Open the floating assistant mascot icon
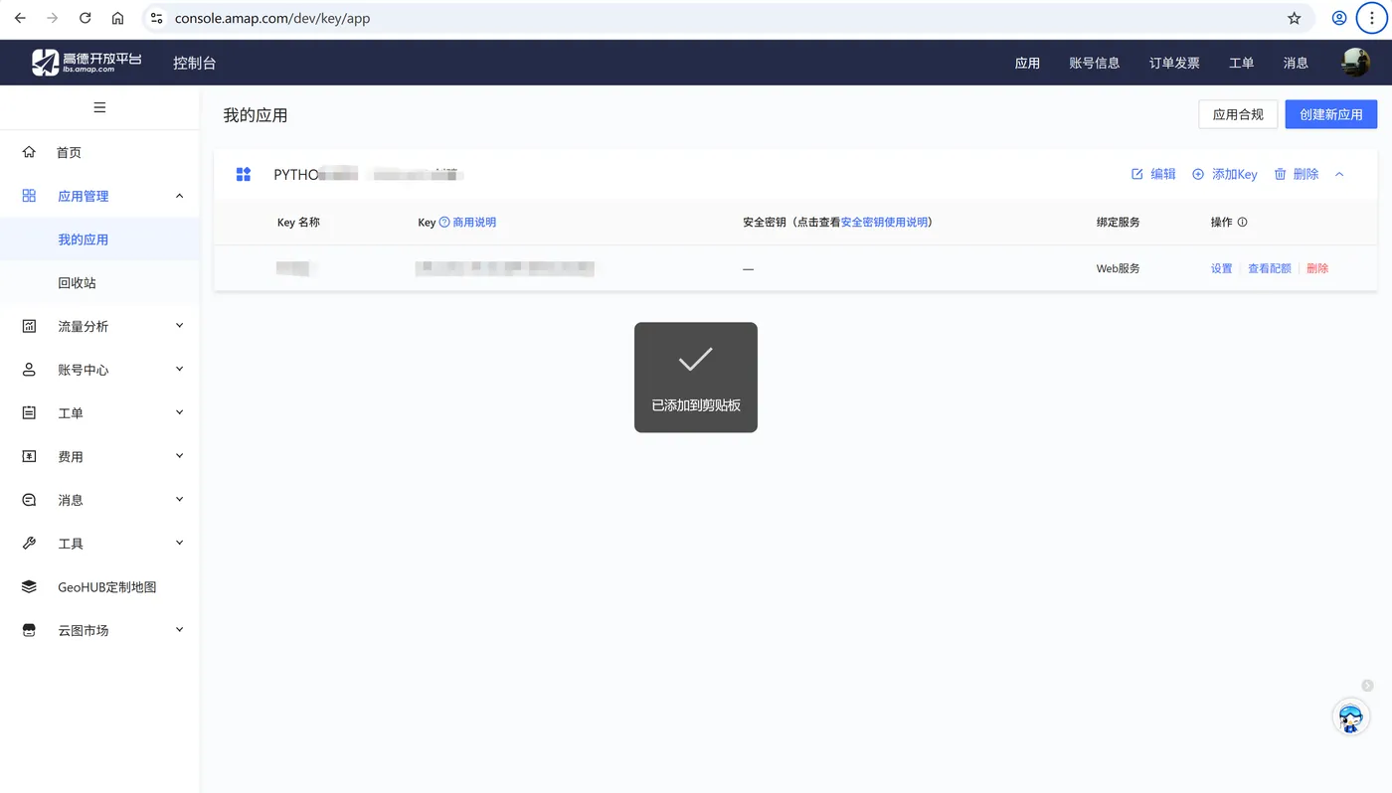The height and width of the screenshot is (793, 1392). (1350, 716)
